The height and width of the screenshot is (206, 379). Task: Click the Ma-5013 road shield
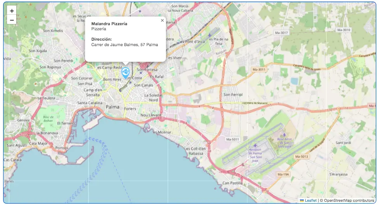301,157
